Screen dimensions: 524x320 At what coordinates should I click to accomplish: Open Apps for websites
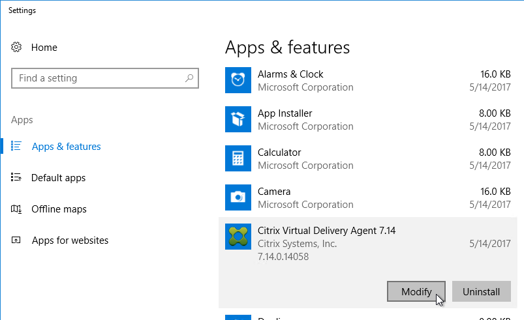tap(70, 240)
